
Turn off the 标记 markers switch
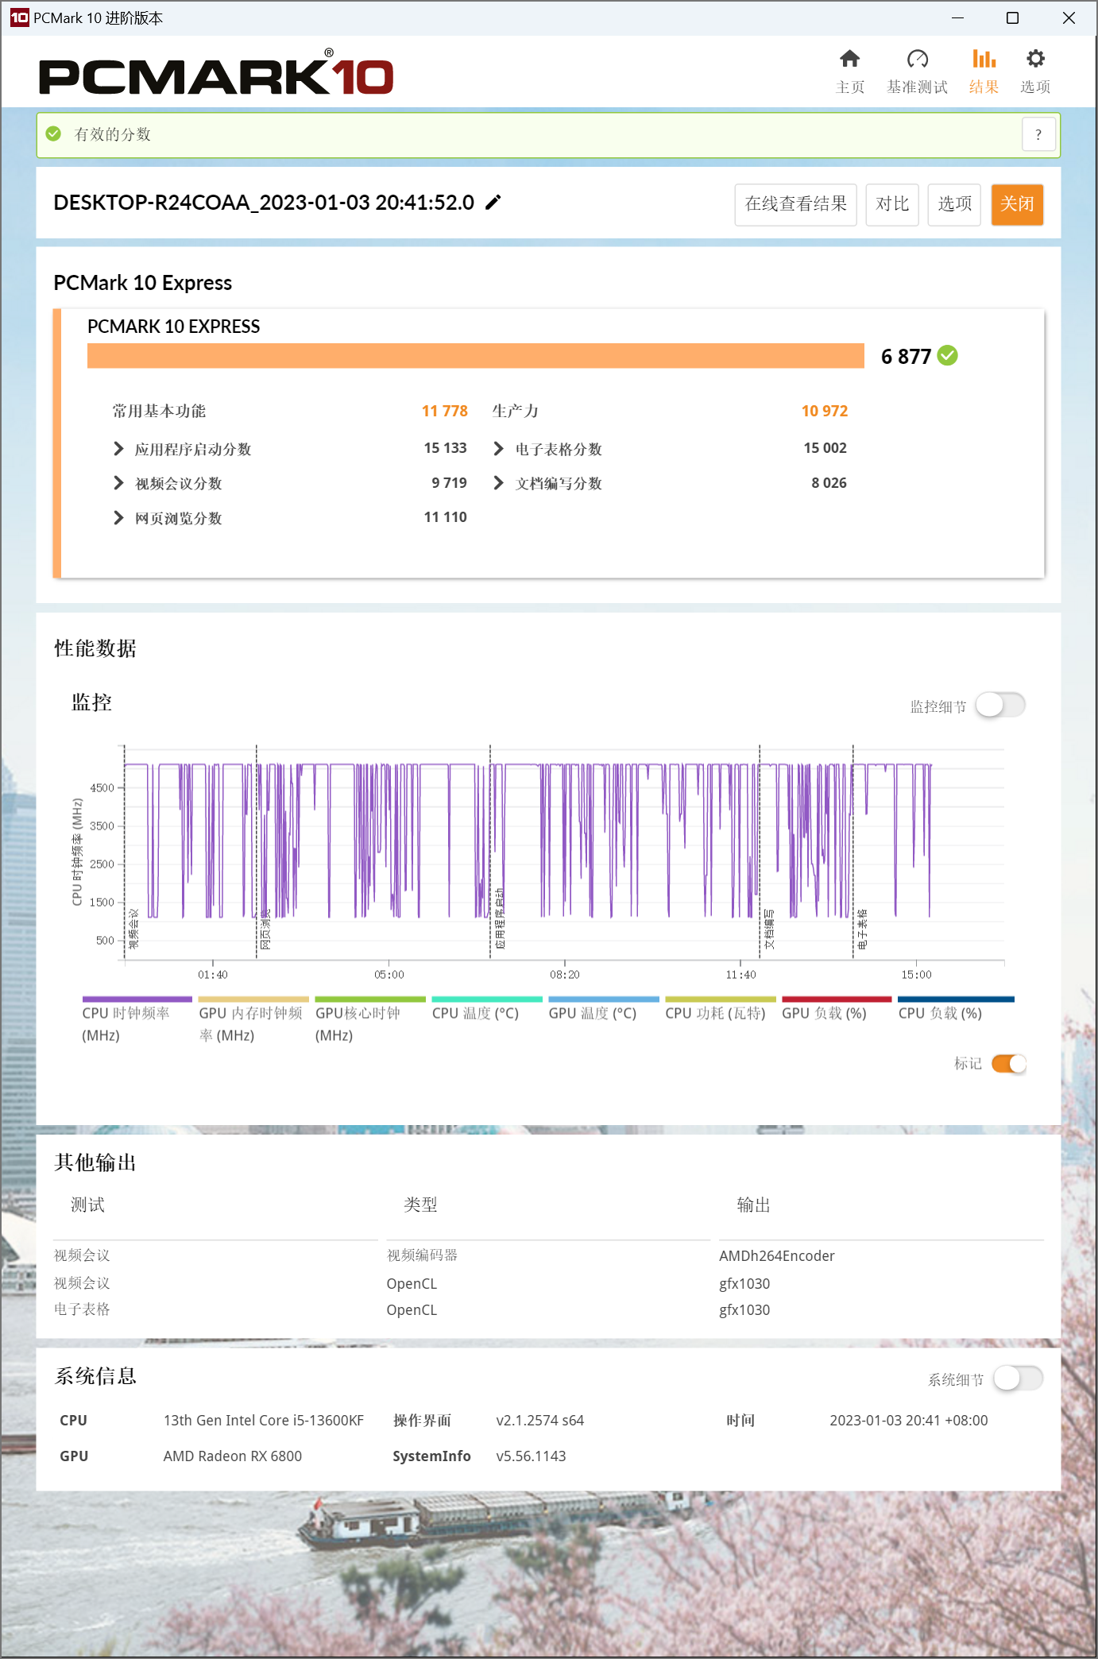point(1009,1063)
